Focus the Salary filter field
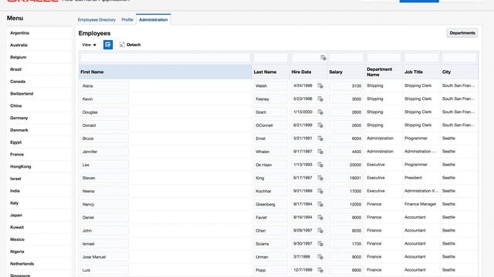This screenshot has width=494, height=277. pos(346,58)
